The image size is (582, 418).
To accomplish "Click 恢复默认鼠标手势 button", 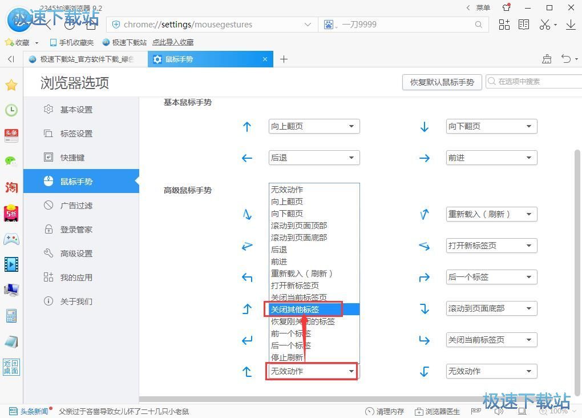I will point(442,82).
